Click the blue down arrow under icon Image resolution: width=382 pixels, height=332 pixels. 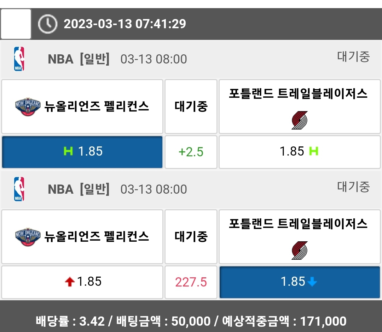point(312,282)
